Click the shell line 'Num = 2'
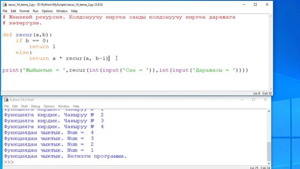The height and width of the screenshot is (169, 300). tap(49, 145)
